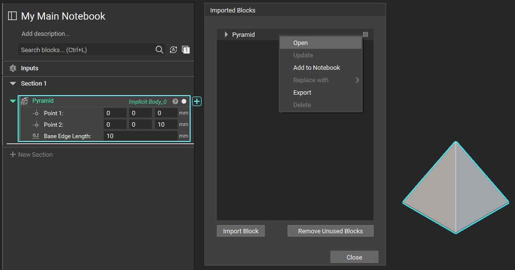This screenshot has width=515, height=270.
Task: Collapse the Pyramid block in the notebook
Action: 13,101
